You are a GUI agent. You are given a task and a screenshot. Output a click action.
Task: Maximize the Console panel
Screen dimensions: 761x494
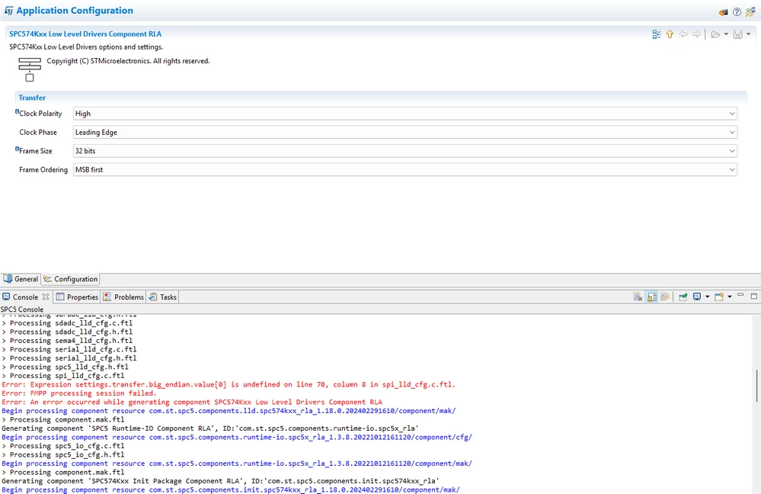(753, 296)
